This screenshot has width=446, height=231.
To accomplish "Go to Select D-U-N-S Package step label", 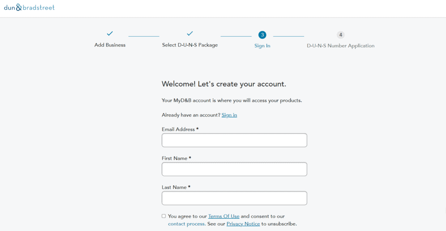I will pyautogui.click(x=190, y=45).
